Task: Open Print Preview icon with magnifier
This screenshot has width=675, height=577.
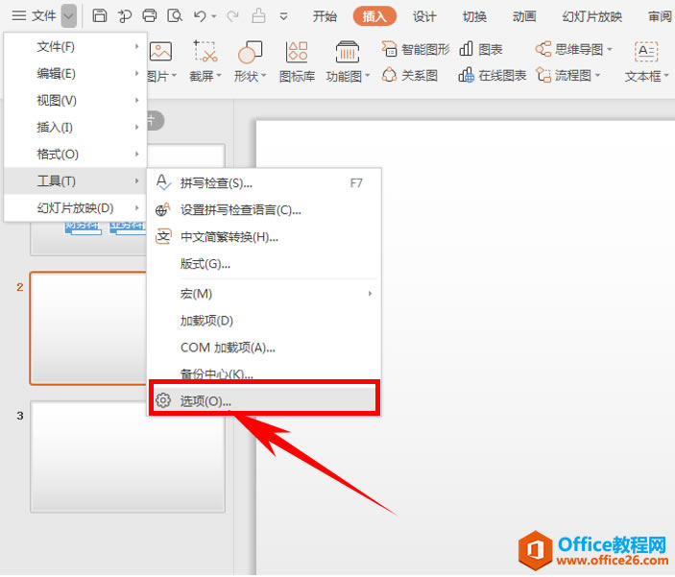Action: click(x=175, y=16)
